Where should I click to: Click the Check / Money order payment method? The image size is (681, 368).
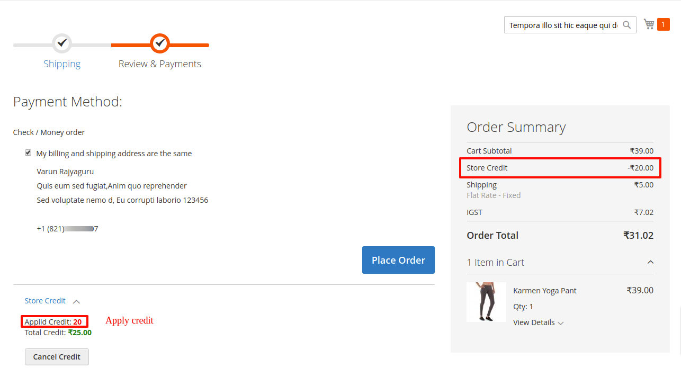(x=49, y=132)
